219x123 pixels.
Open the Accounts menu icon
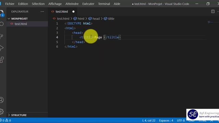pyautogui.click(x=1, y=100)
